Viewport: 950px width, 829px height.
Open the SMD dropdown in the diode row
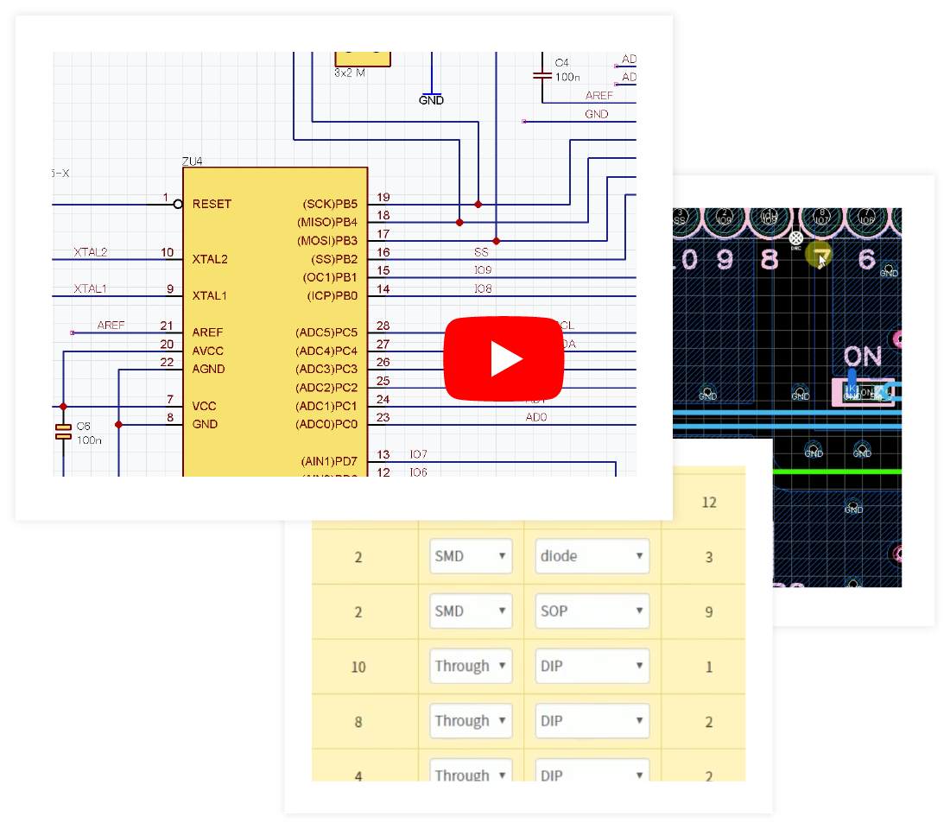pyautogui.click(x=471, y=555)
